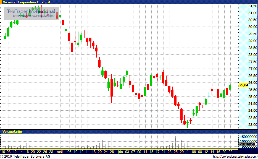Click the 31,50 price axis label

[x=252, y=6]
